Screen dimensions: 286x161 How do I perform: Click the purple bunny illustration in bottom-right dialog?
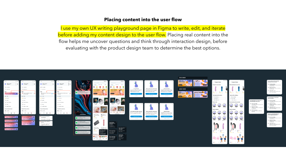click(x=167, y=107)
